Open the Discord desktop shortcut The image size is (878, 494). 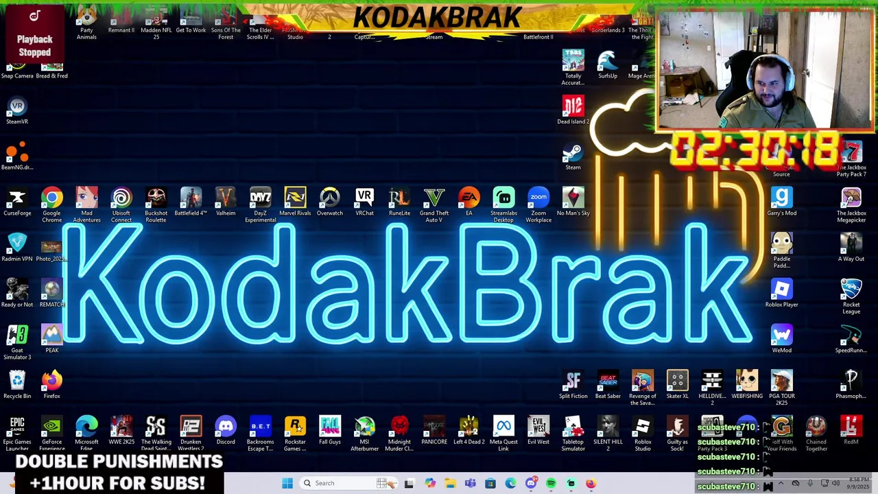(x=226, y=431)
